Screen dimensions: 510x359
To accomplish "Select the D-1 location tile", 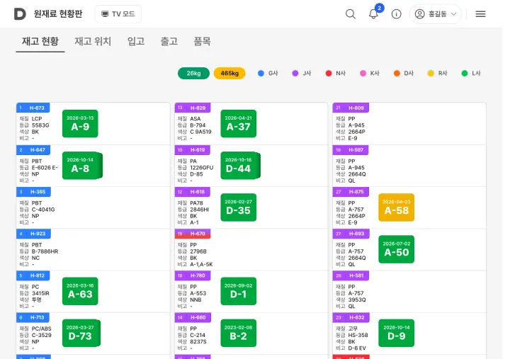I will click(x=239, y=291).
